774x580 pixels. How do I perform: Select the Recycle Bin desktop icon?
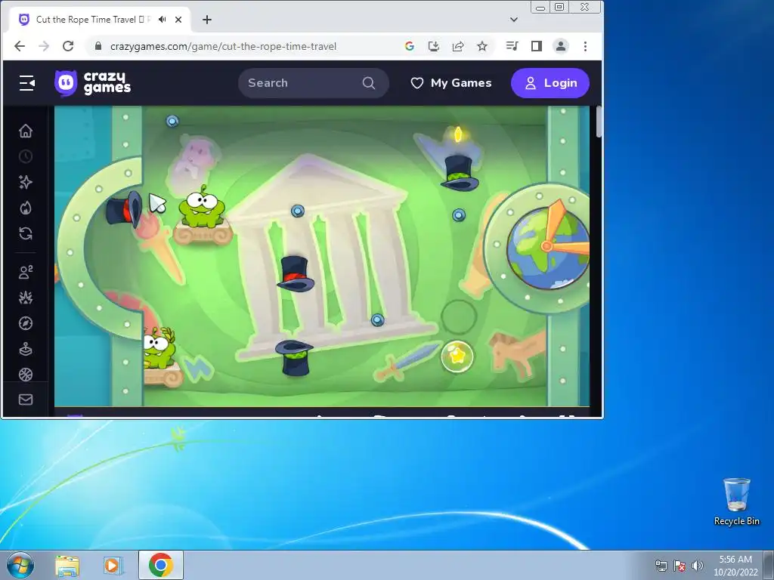click(x=736, y=501)
